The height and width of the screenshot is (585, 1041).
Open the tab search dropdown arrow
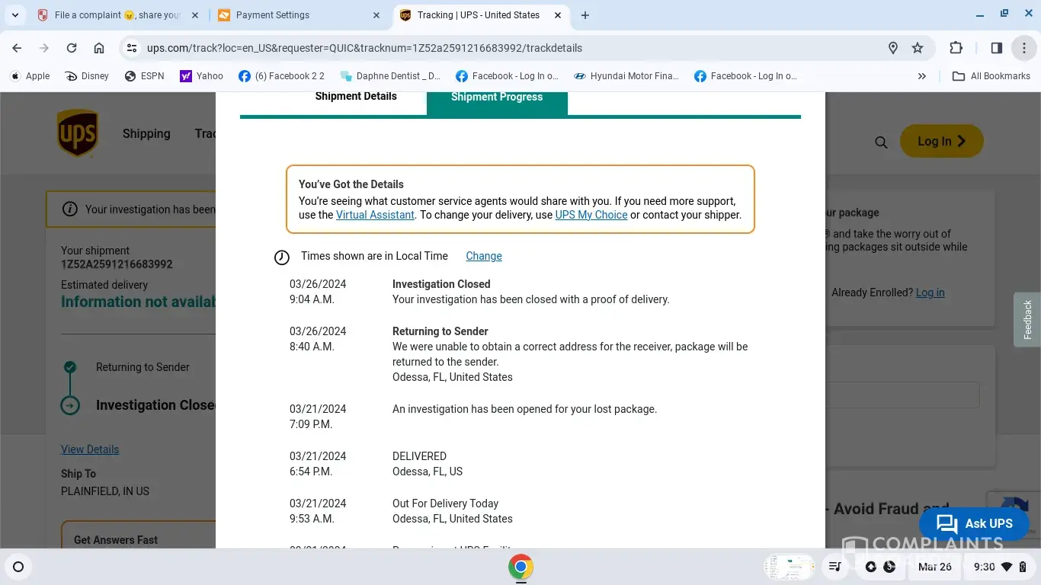click(x=14, y=15)
